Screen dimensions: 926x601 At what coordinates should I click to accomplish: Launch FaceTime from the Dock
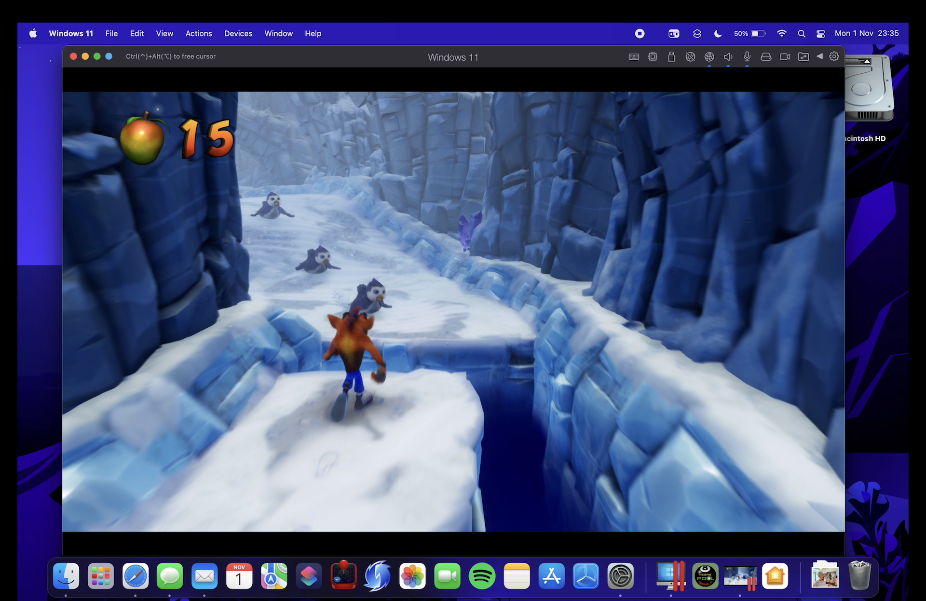point(448,575)
